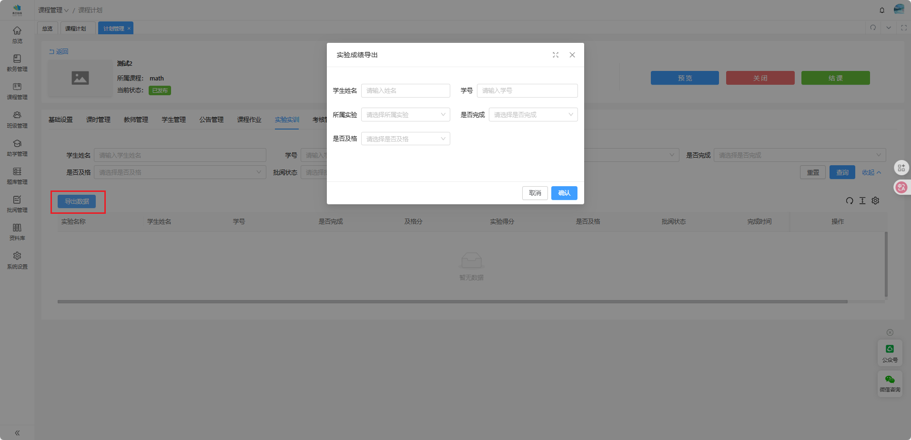The width and height of the screenshot is (911, 440).
Task: Go to 资料库 in sidebar
Action: point(17,231)
